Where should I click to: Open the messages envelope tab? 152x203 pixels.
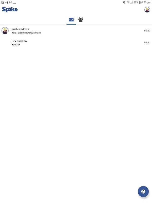pyautogui.click(x=71, y=20)
